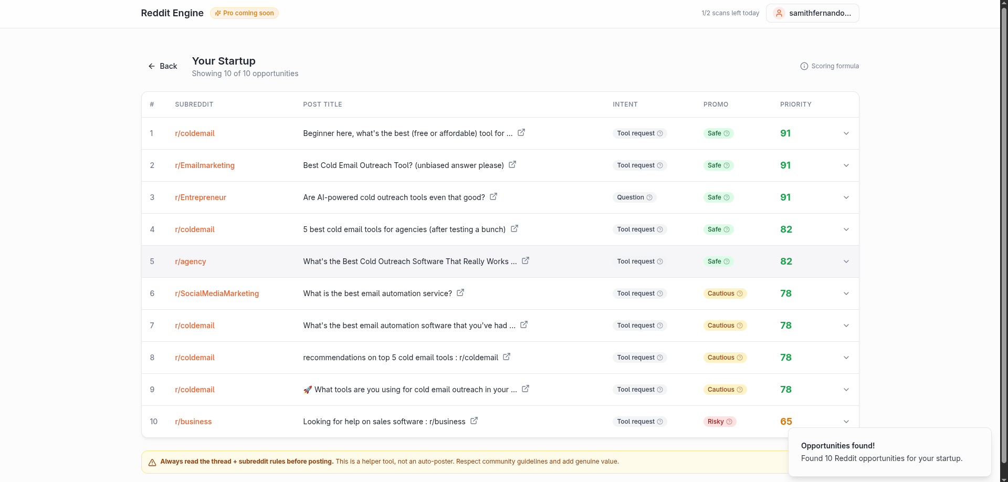Open the Scoring formula info
1008x482 pixels.
829,66
